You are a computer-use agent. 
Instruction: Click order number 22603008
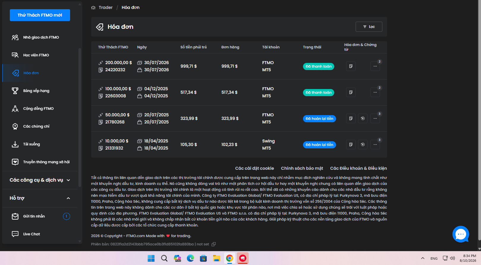[x=116, y=96]
